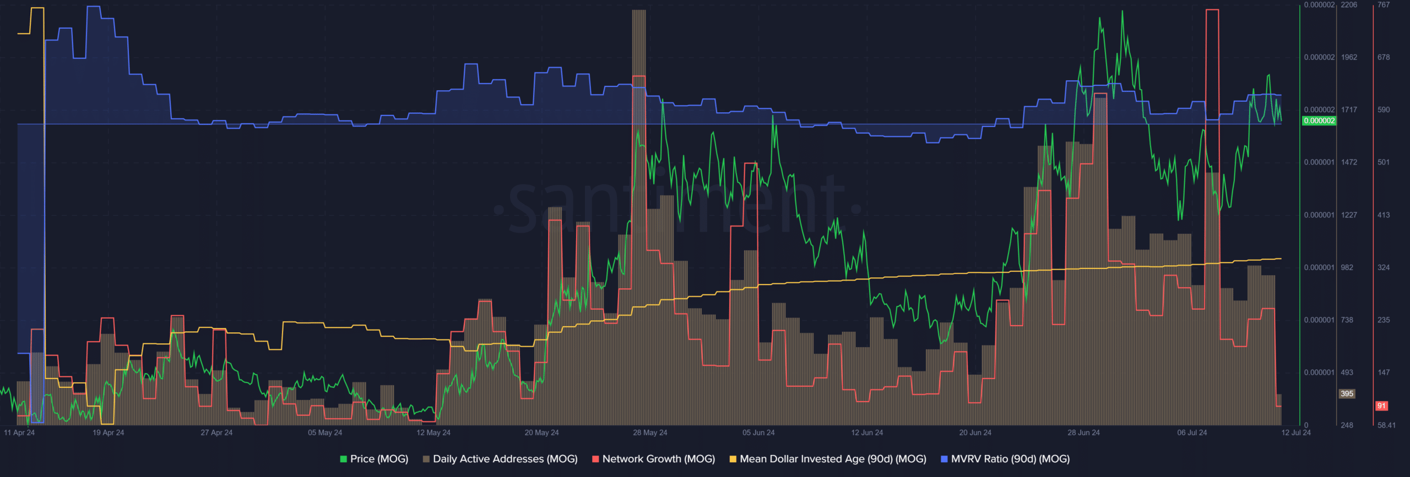This screenshot has height=477, width=1410.
Task: Click the green Price (MOG) legend swatch
Action: click(344, 459)
